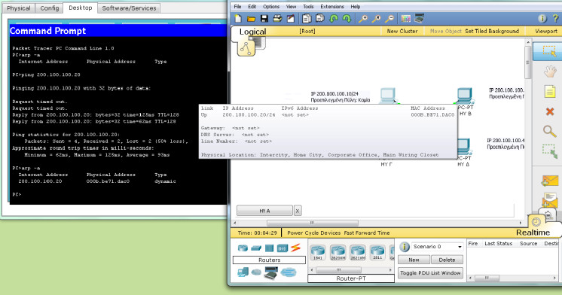Click the Paste icon in the toolbar
This screenshot has width=562, height=295.
pos(319,19)
